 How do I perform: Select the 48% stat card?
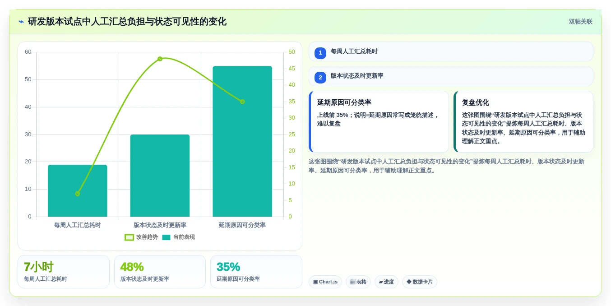(160, 272)
